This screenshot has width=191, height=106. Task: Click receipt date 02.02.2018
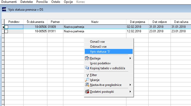click(x=134, y=27)
